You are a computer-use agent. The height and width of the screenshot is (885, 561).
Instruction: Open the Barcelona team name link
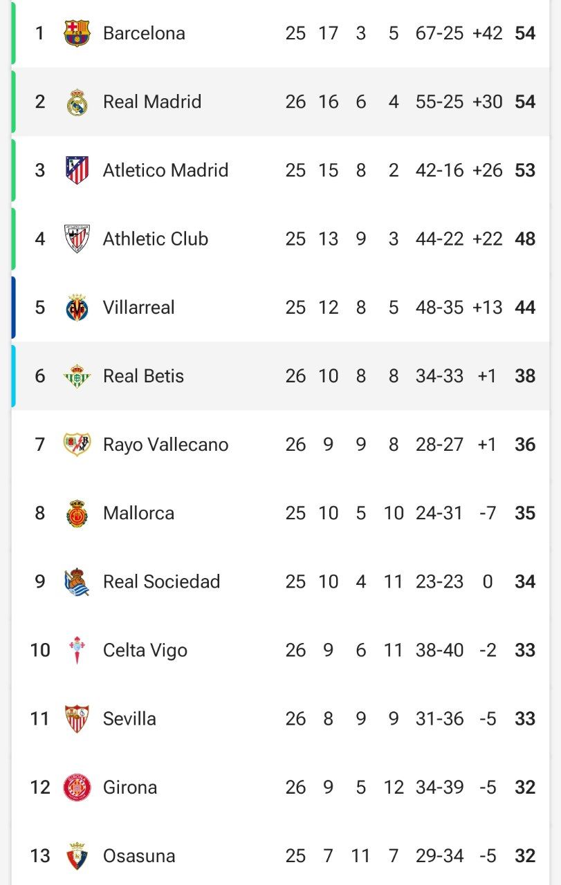coord(144,33)
